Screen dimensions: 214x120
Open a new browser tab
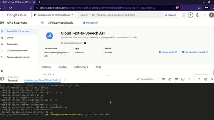[39, 2]
